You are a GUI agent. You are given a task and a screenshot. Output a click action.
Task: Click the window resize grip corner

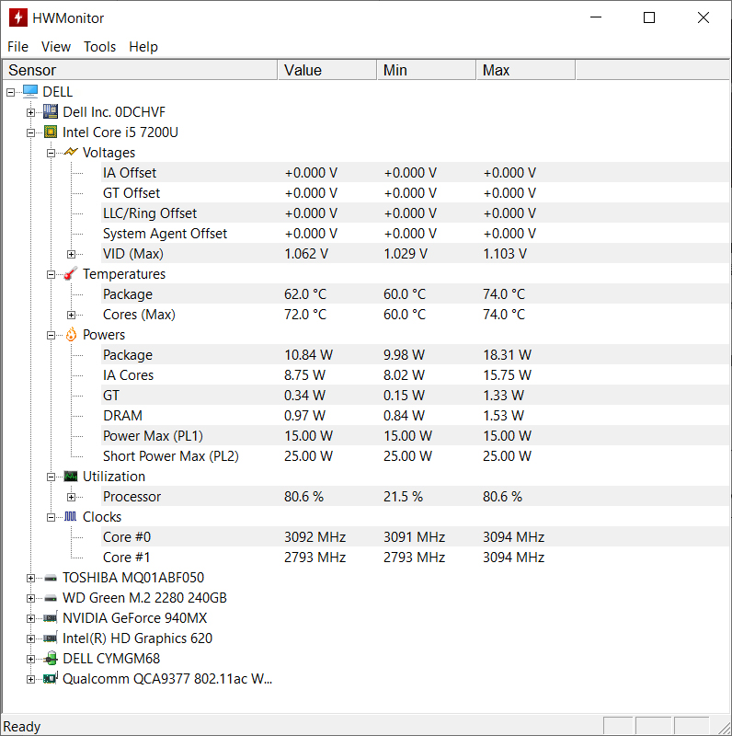coord(723,727)
